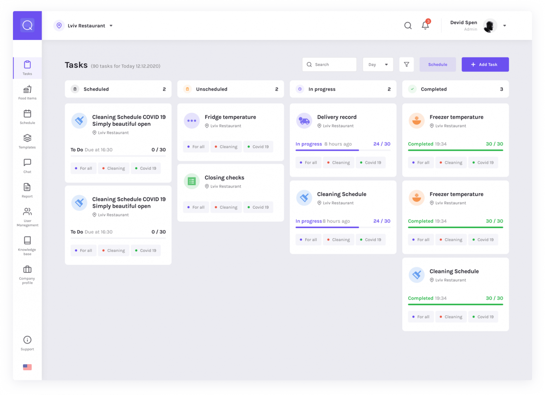
Task: Click Delivery record progress bar
Action: tap(343, 150)
